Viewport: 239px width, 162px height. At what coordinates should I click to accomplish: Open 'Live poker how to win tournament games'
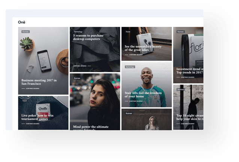click(37, 117)
